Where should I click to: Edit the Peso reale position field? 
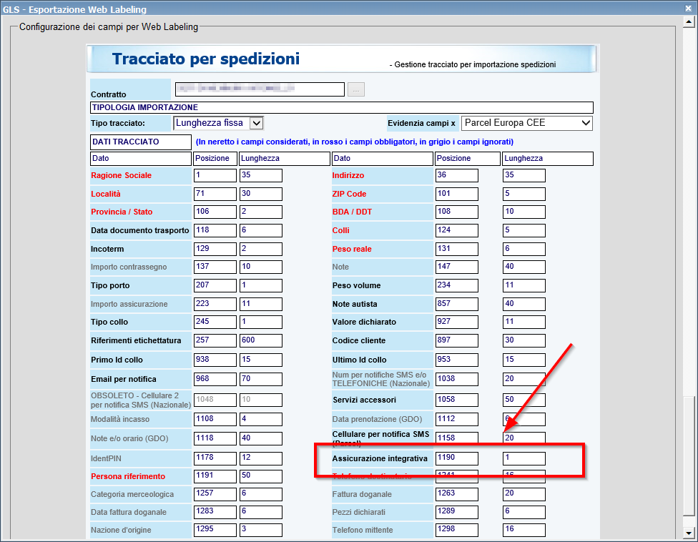tap(457, 250)
